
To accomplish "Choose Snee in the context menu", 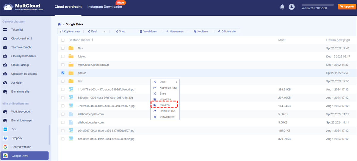I will coord(165,93).
